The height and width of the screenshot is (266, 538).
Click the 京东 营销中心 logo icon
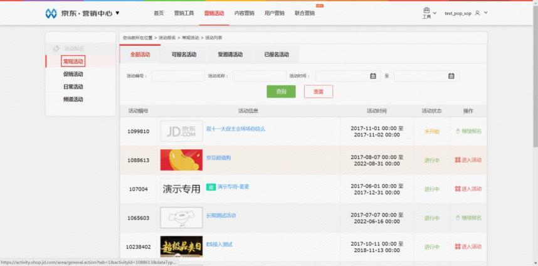point(51,13)
